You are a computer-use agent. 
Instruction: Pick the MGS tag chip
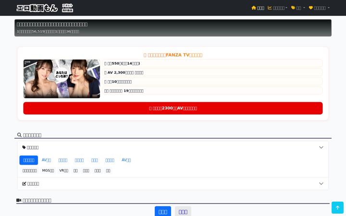click(x=48, y=170)
